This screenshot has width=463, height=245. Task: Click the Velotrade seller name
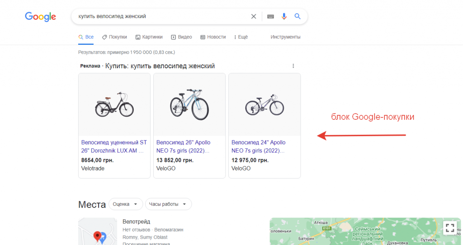coord(93,169)
